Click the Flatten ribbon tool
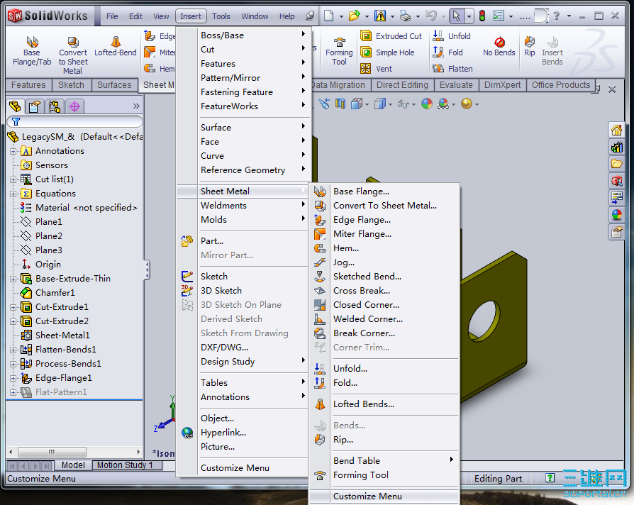634x505 pixels. [x=452, y=69]
